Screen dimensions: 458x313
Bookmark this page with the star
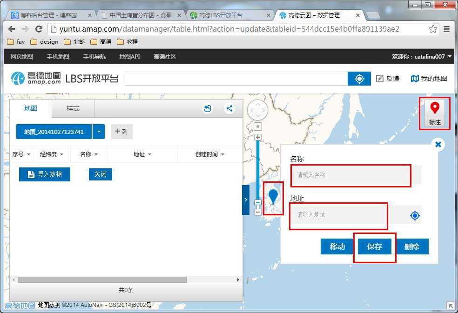(433, 29)
